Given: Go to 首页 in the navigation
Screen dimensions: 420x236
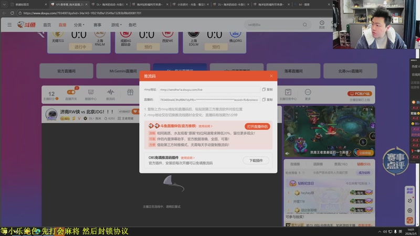Looking at the screenshot, I should [47, 25].
